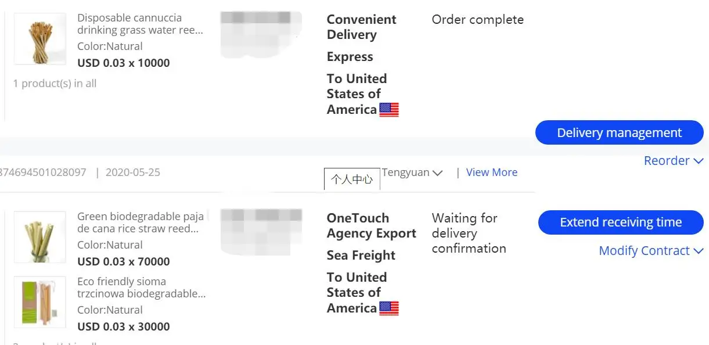Viewport: 709px width, 345px height.
Task: Click the Order complete status text
Action: point(477,20)
